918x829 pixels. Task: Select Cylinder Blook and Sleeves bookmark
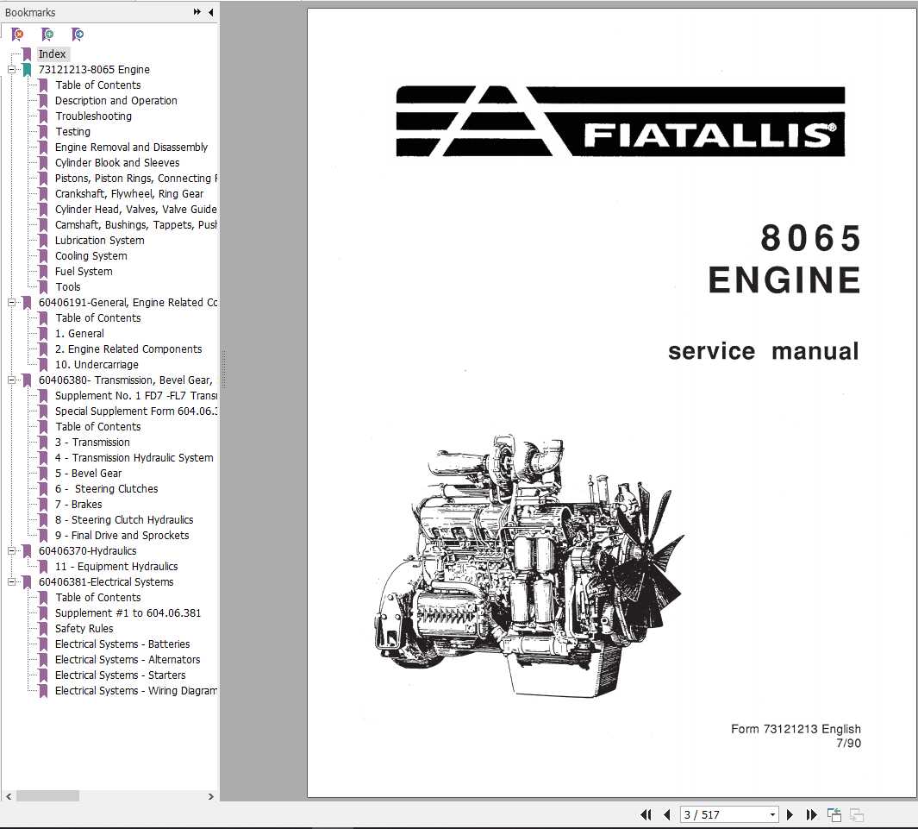[x=117, y=163]
